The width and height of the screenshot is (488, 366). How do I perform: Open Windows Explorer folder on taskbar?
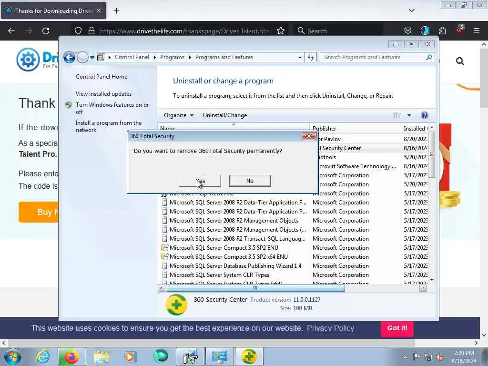tap(102, 356)
